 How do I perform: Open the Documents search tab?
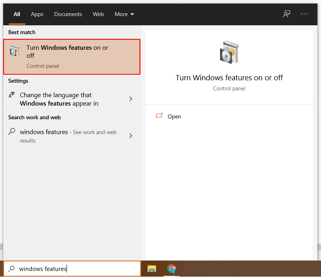point(68,14)
